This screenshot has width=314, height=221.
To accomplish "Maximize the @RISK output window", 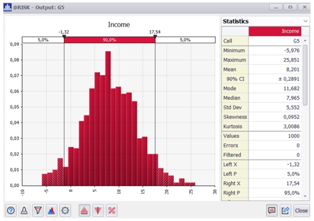I will coord(290,7).
